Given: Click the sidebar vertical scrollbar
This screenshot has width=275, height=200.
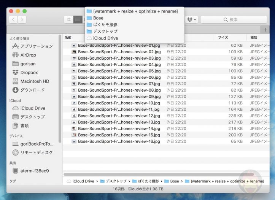Looking at the screenshot, I should tap(60, 89).
